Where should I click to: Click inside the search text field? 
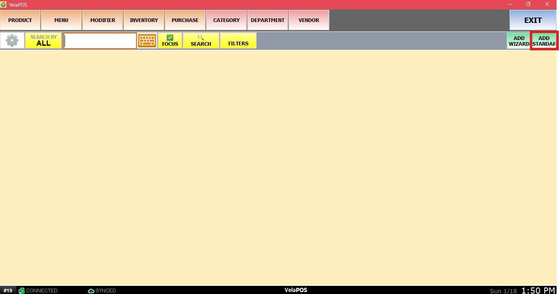100,41
